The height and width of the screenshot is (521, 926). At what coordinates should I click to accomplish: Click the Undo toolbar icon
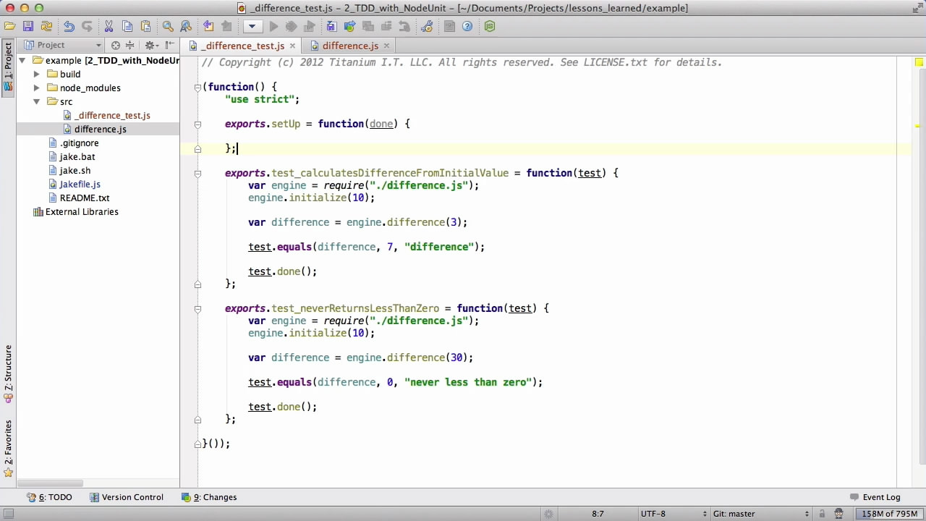[x=69, y=26]
